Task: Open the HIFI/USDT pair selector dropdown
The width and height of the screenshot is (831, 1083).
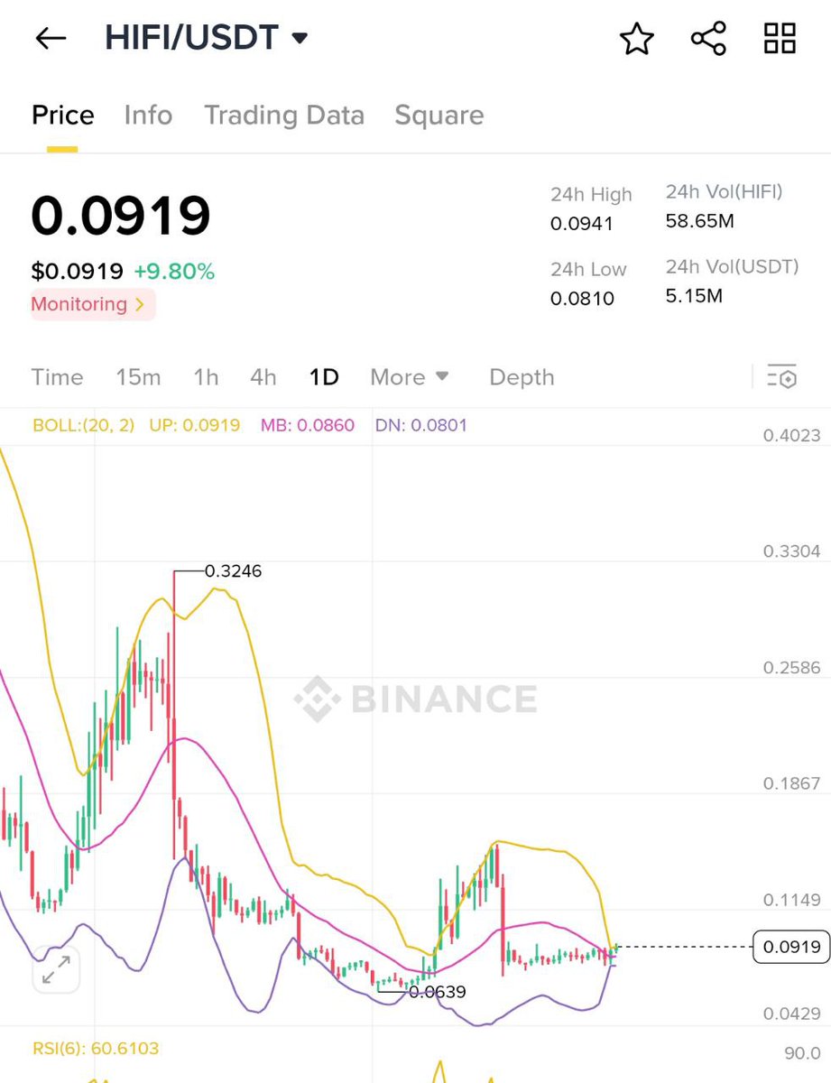Action: coord(207,38)
